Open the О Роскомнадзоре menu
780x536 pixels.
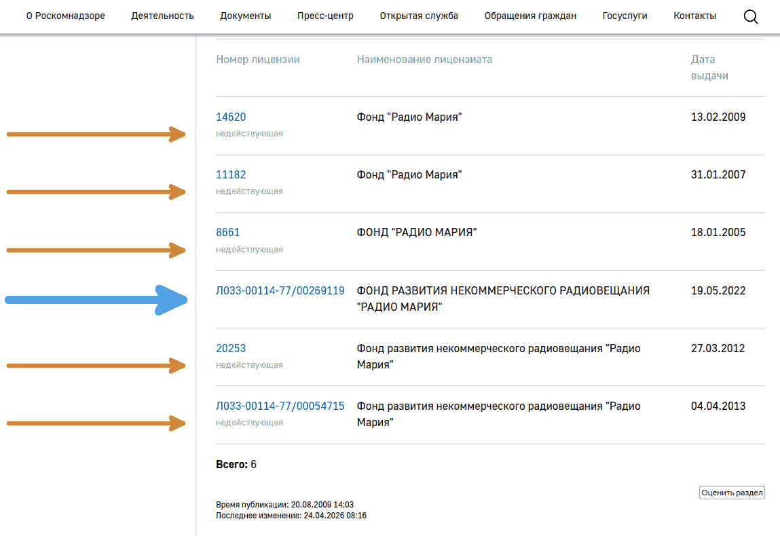pos(66,16)
